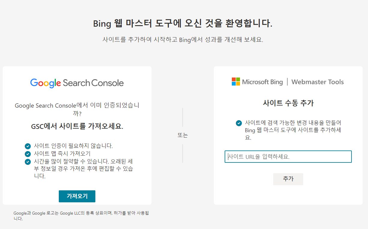Viewport: 368px width, 229px height.
Task: Click the Bing 웹 마스터 도구 welcome heading
Action: 184,23
